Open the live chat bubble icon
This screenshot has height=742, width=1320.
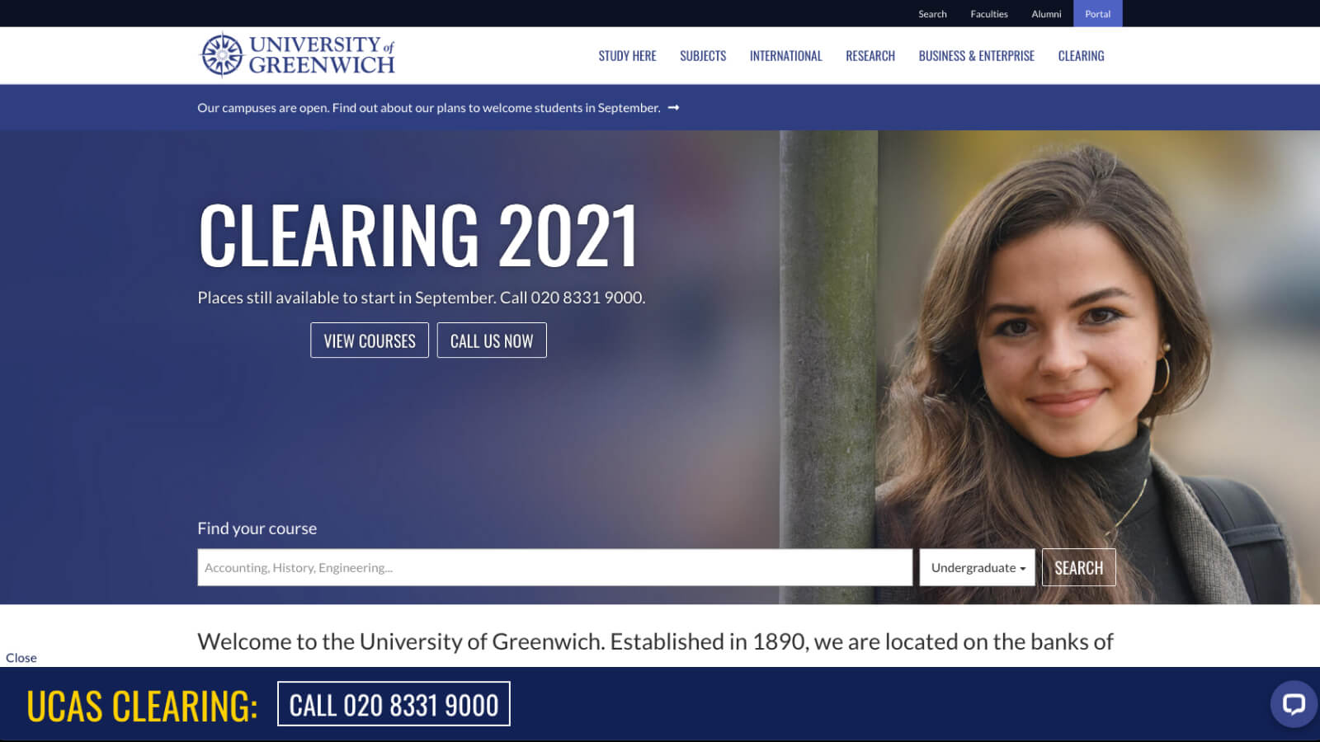pos(1293,704)
